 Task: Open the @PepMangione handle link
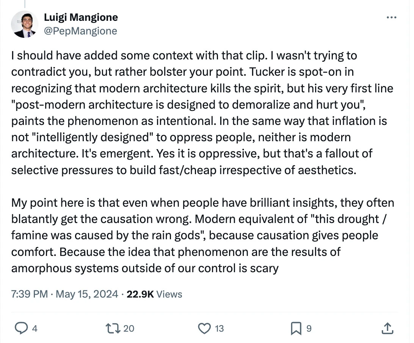(x=80, y=31)
